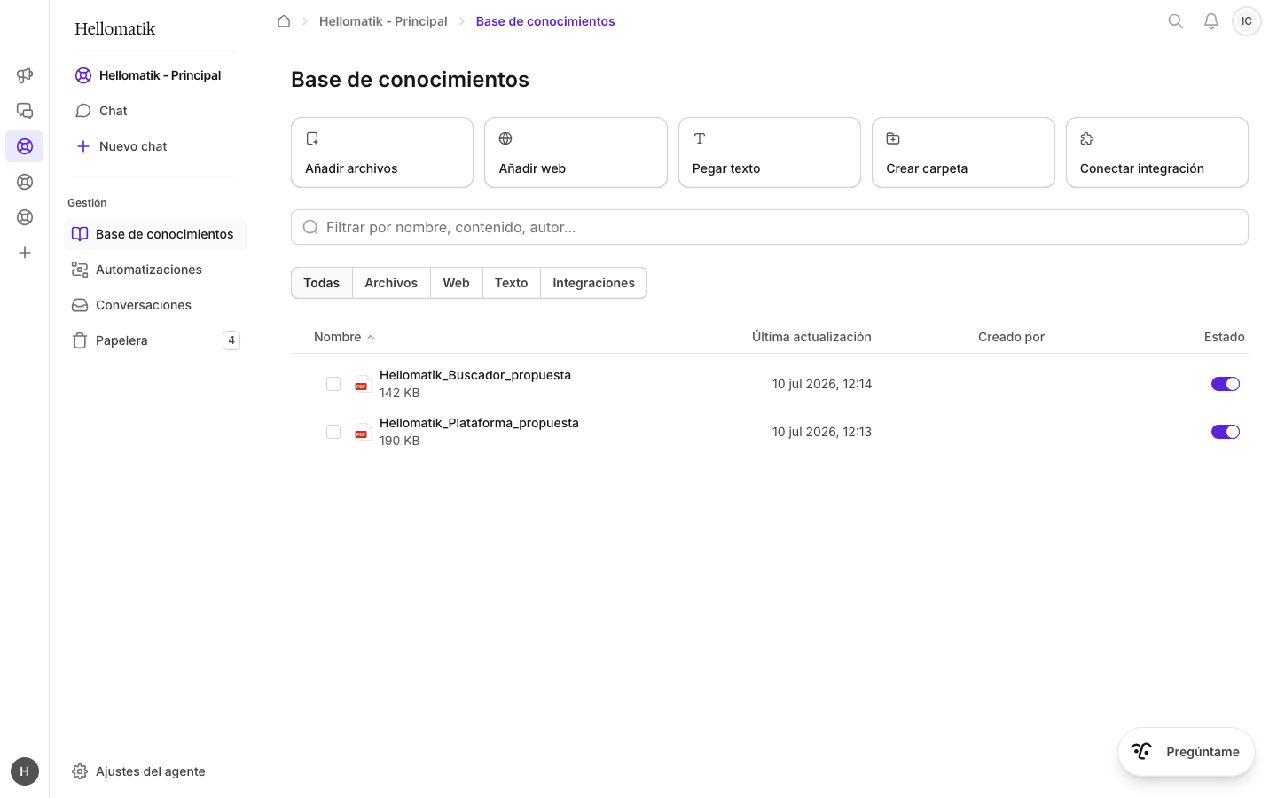Switch to the Web tab

pos(457,283)
